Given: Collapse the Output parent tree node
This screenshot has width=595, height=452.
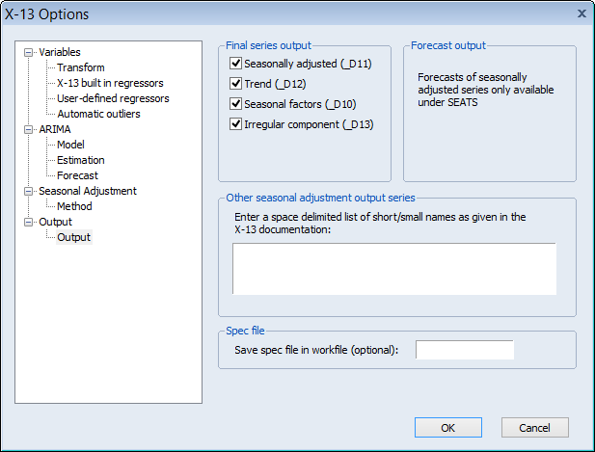Looking at the screenshot, I should [x=29, y=222].
